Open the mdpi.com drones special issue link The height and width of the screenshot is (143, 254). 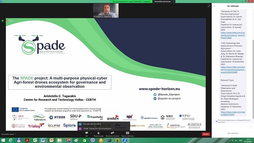[233, 35]
